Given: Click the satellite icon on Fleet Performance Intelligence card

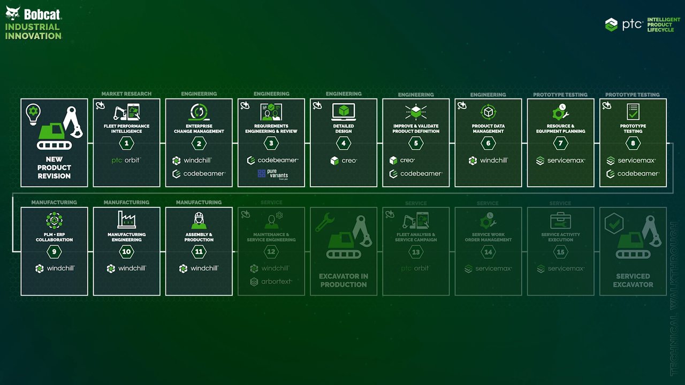Looking at the screenshot, I should click(100, 105).
